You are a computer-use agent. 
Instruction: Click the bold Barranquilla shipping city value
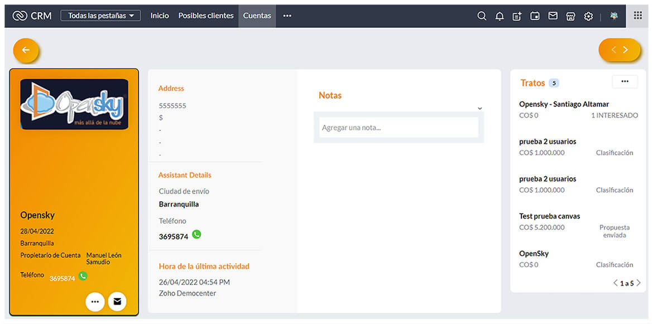(179, 204)
